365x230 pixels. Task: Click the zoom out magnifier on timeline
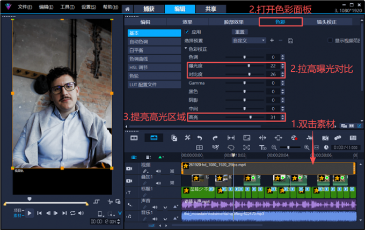point(274,147)
